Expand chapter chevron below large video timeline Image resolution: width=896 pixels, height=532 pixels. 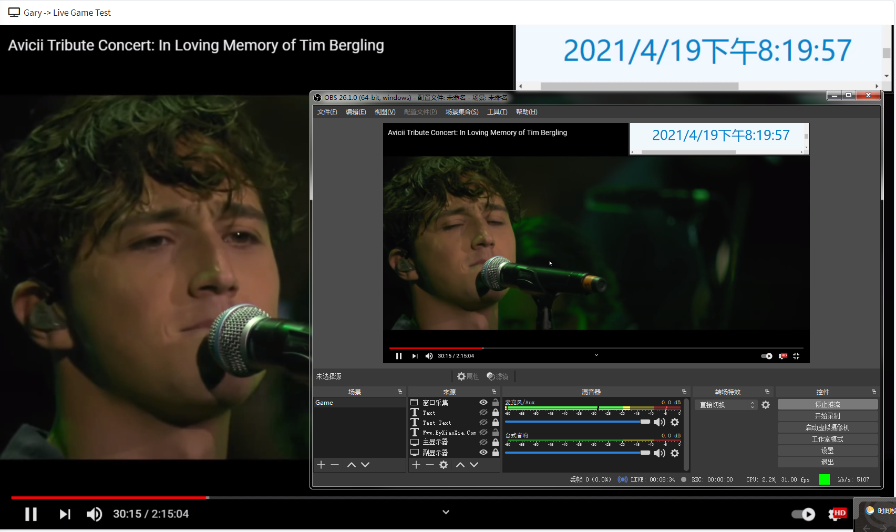coord(446,512)
